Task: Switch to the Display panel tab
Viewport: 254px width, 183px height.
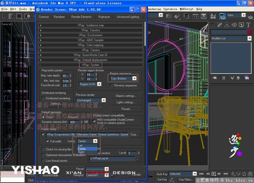Action: coord(241,25)
